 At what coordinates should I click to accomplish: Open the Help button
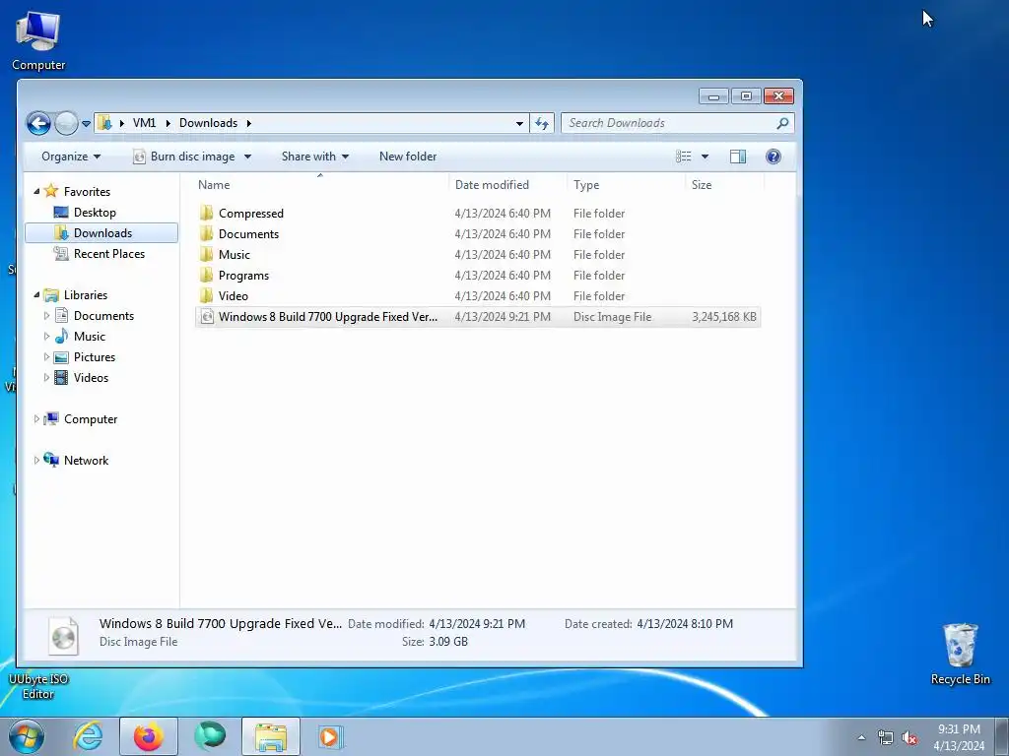click(x=774, y=157)
